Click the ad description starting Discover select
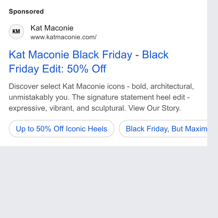Screen dimensions: 218x218 tap(101, 97)
